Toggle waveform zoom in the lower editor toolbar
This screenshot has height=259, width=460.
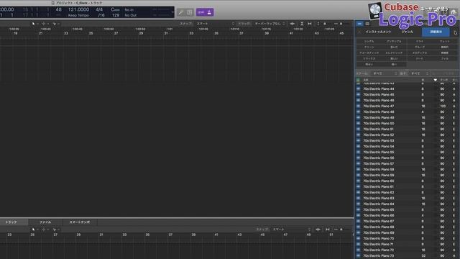318,230
